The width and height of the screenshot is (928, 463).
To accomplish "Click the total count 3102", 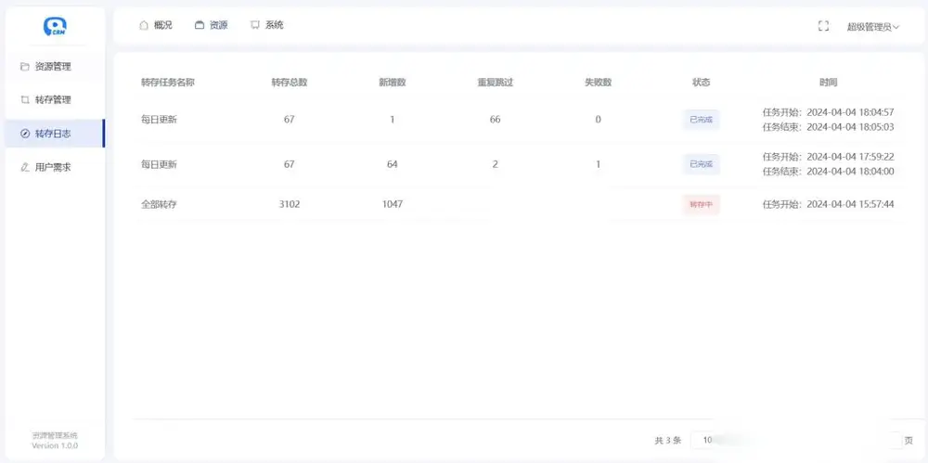I will click(290, 204).
